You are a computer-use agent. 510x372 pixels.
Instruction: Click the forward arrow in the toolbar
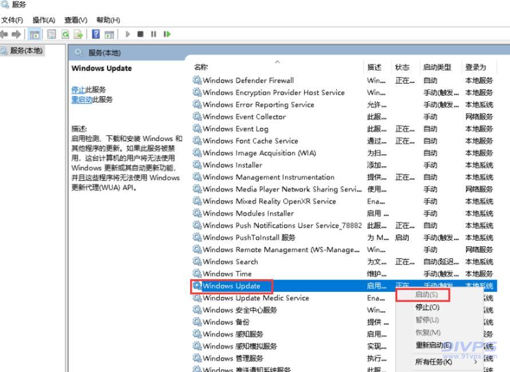[16, 34]
